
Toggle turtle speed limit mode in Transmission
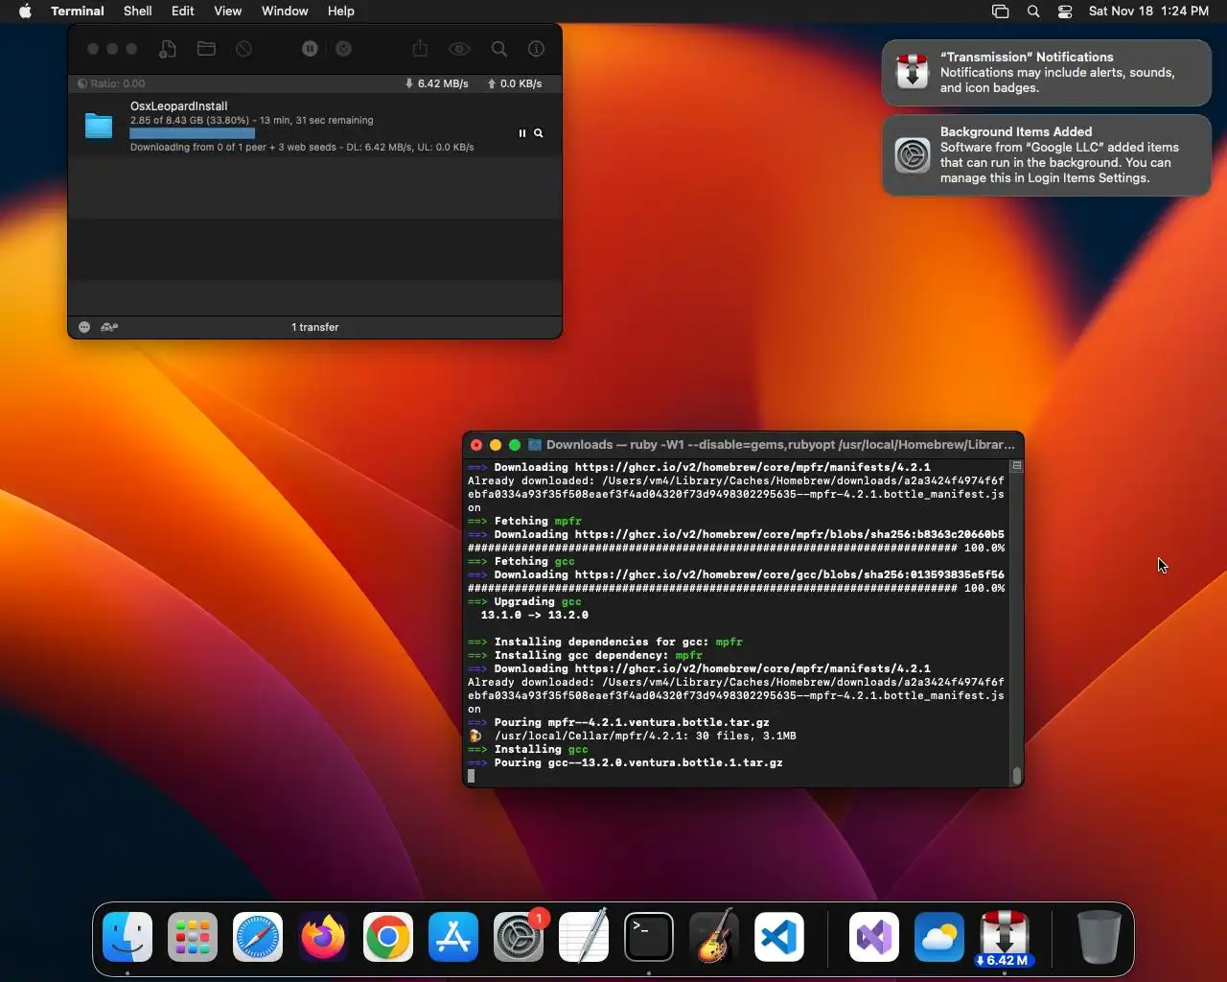(x=109, y=327)
